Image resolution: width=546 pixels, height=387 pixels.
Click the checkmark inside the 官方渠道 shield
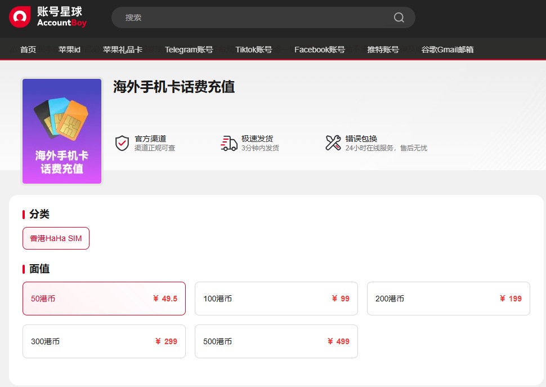(x=122, y=142)
